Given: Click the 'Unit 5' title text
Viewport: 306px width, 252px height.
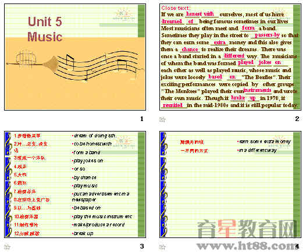Looking at the screenshot, I should pos(45,22).
